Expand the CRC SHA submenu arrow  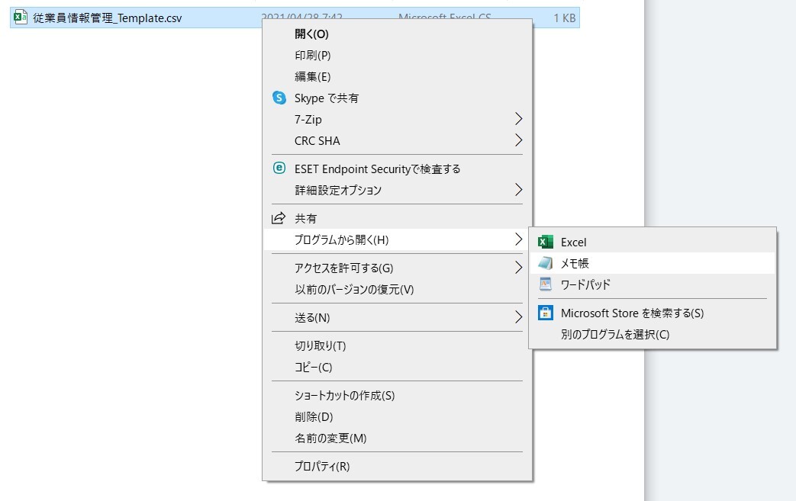[518, 140]
